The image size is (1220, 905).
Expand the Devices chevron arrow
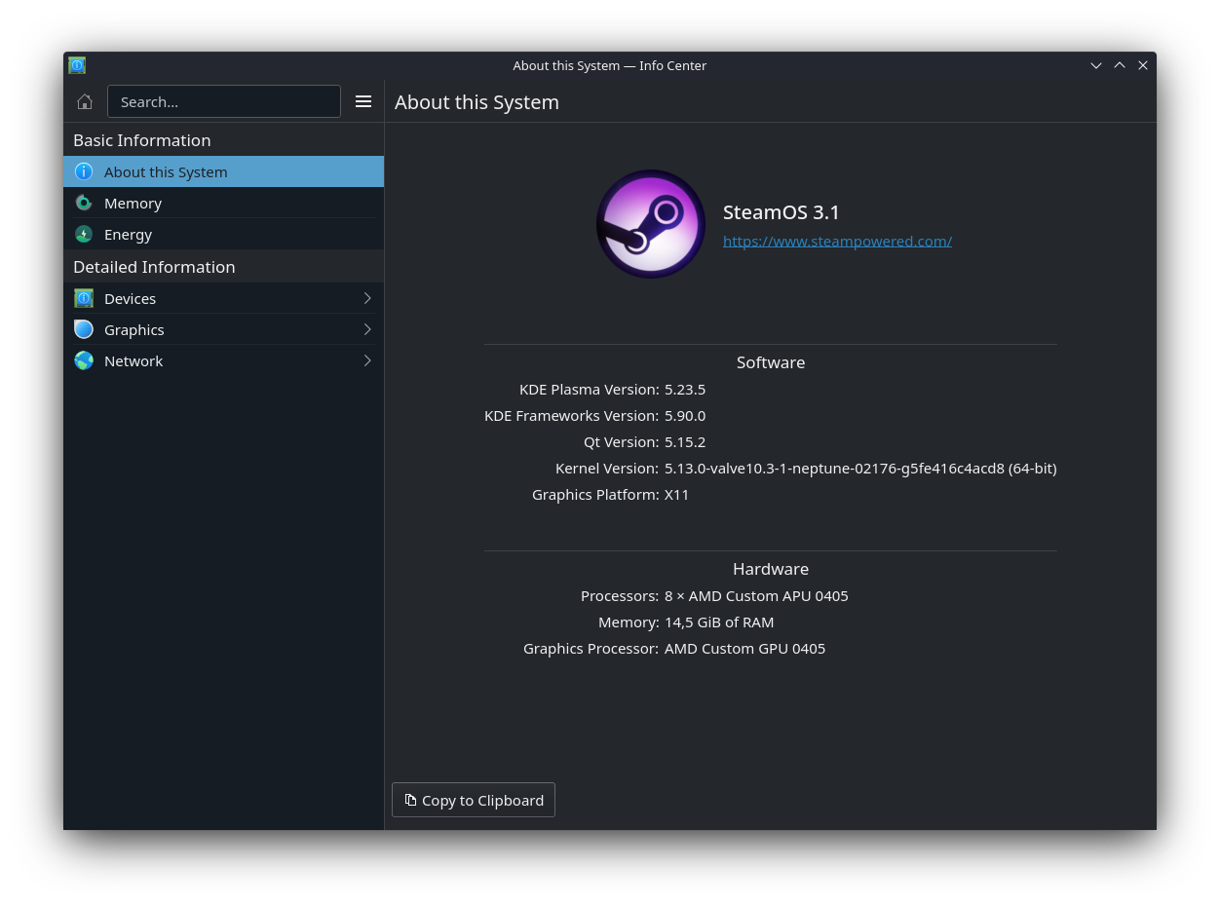click(x=367, y=298)
